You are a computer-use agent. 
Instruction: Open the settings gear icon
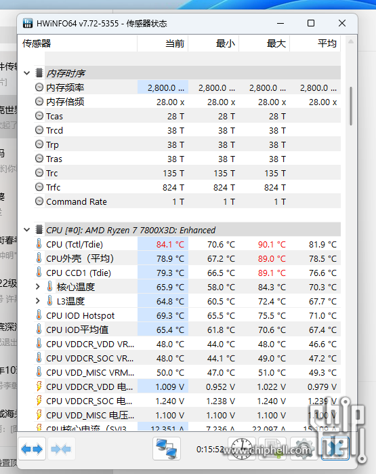click(x=304, y=449)
